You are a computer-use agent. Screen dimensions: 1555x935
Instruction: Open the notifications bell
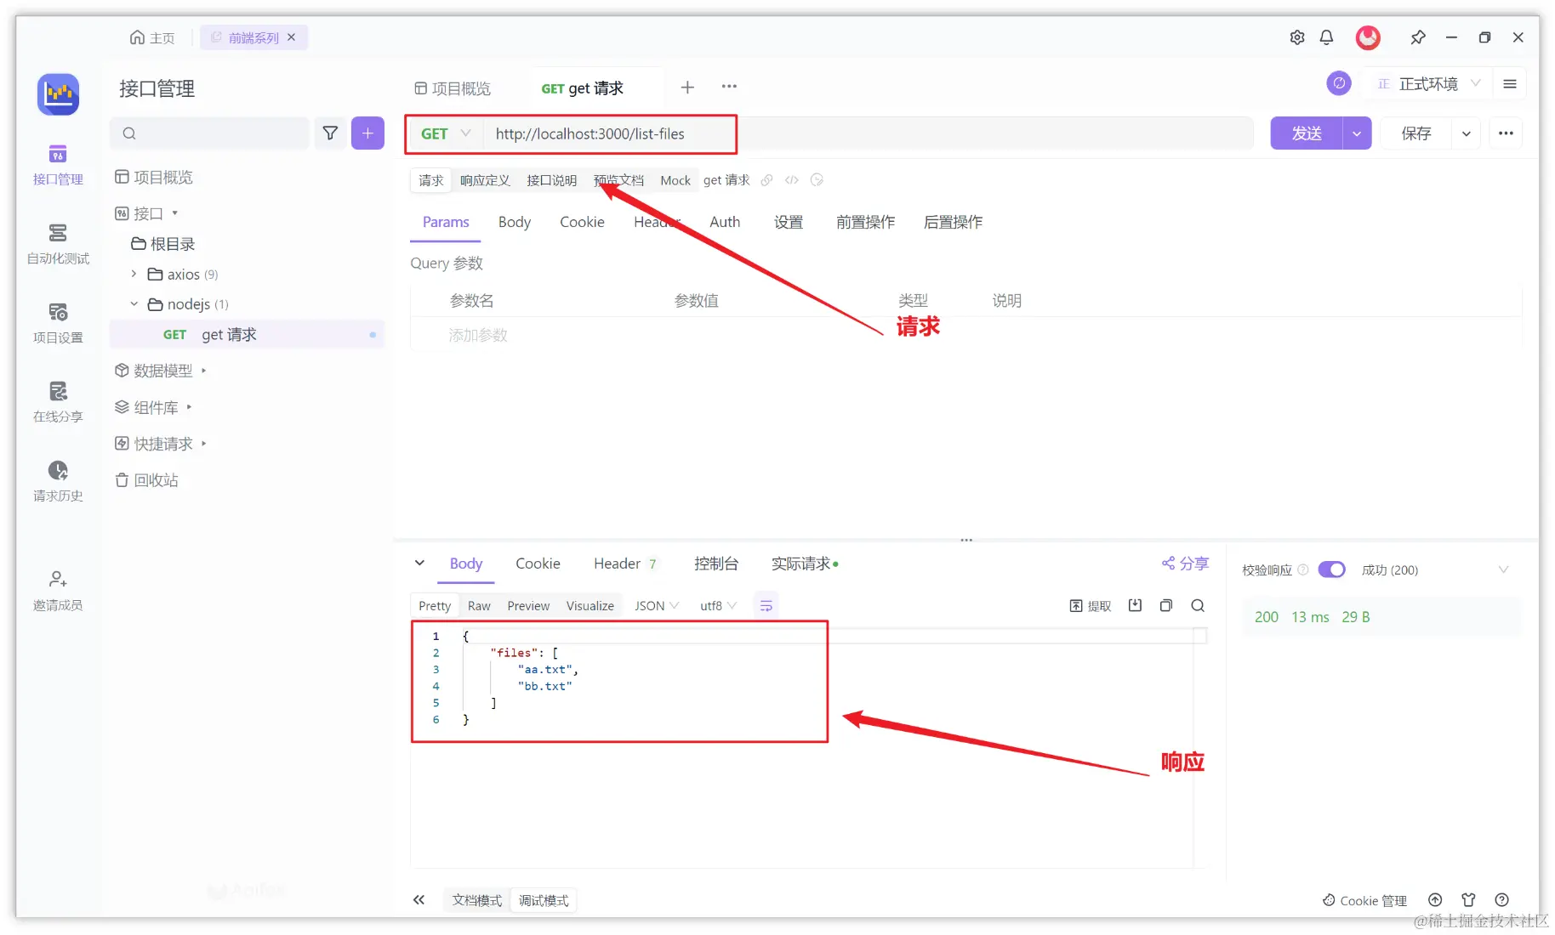point(1326,37)
